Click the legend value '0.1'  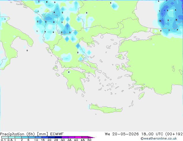click(3, 140)
